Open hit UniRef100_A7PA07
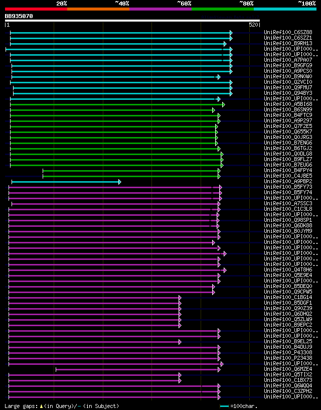Viewport: 321px width, 410px height. point(288,60)
